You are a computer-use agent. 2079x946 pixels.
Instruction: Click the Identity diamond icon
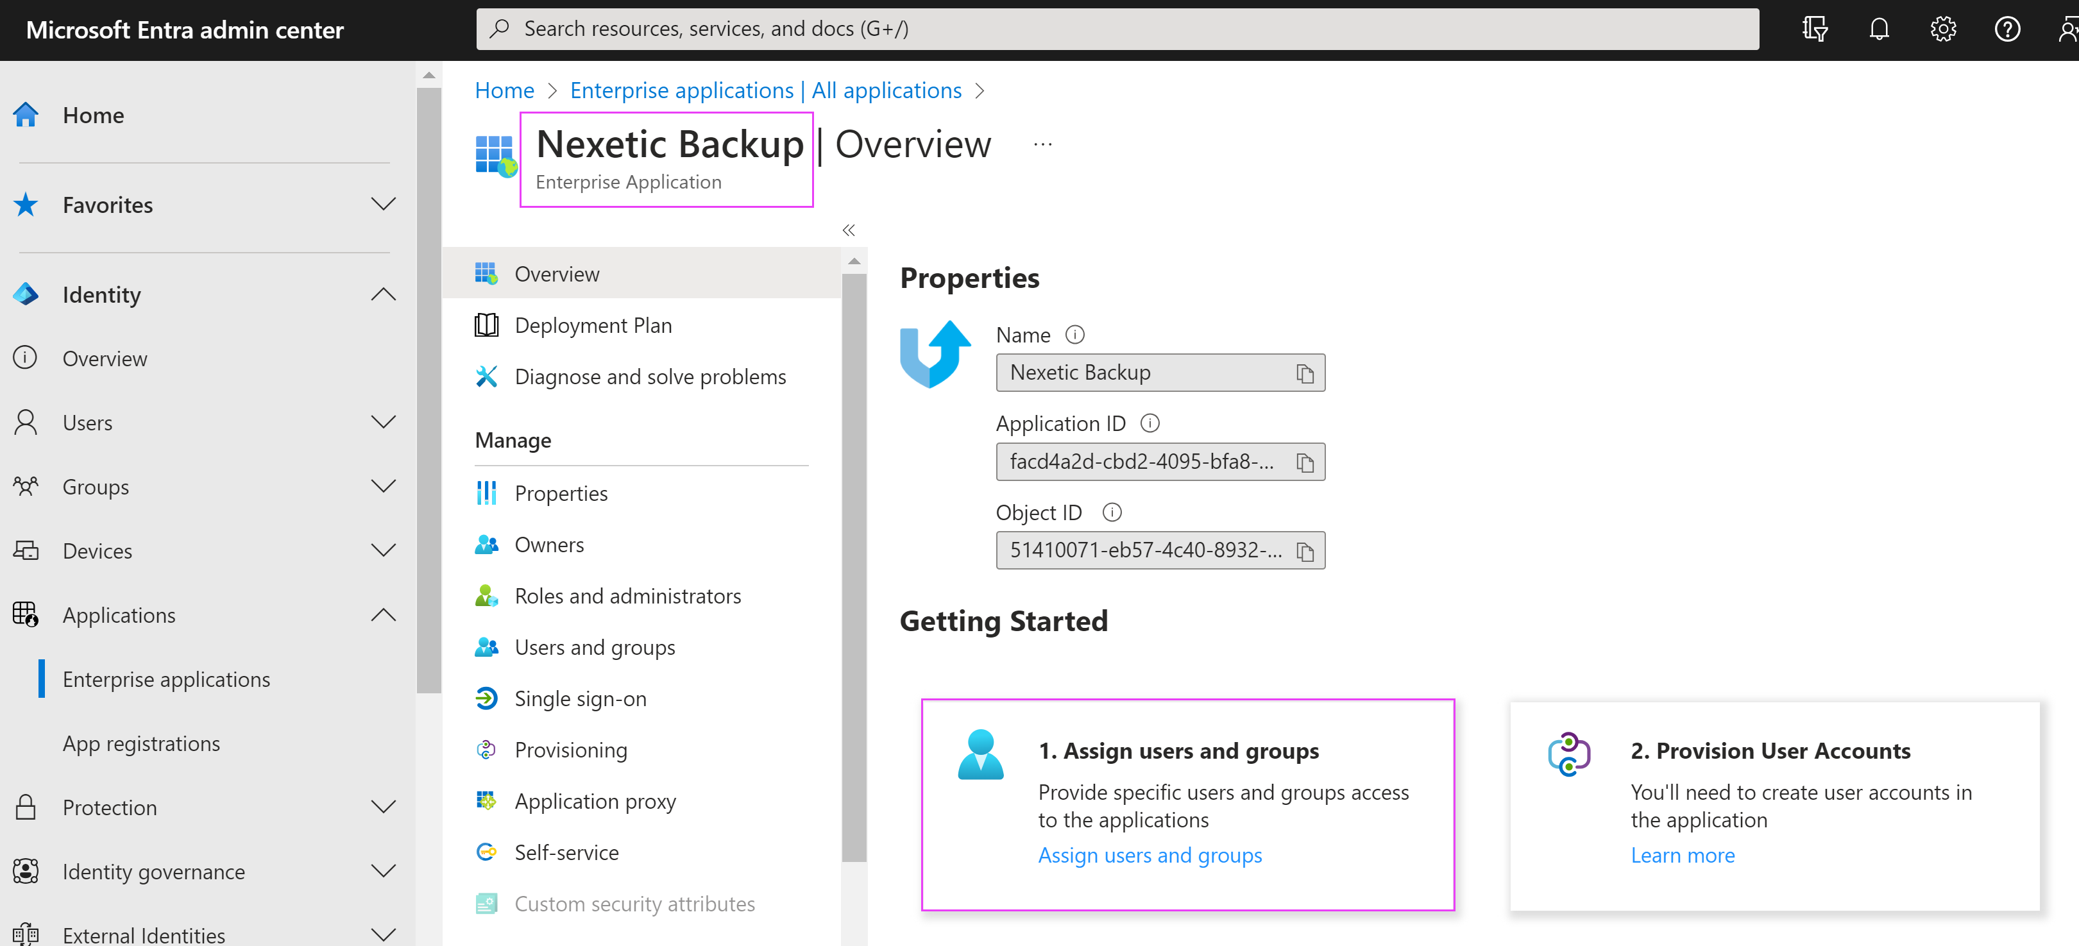pos(26,294)
